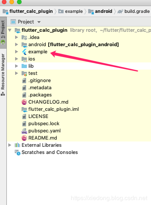
Task: Click the Resource Manager shapes icon
Action: (x=3, y=94)
